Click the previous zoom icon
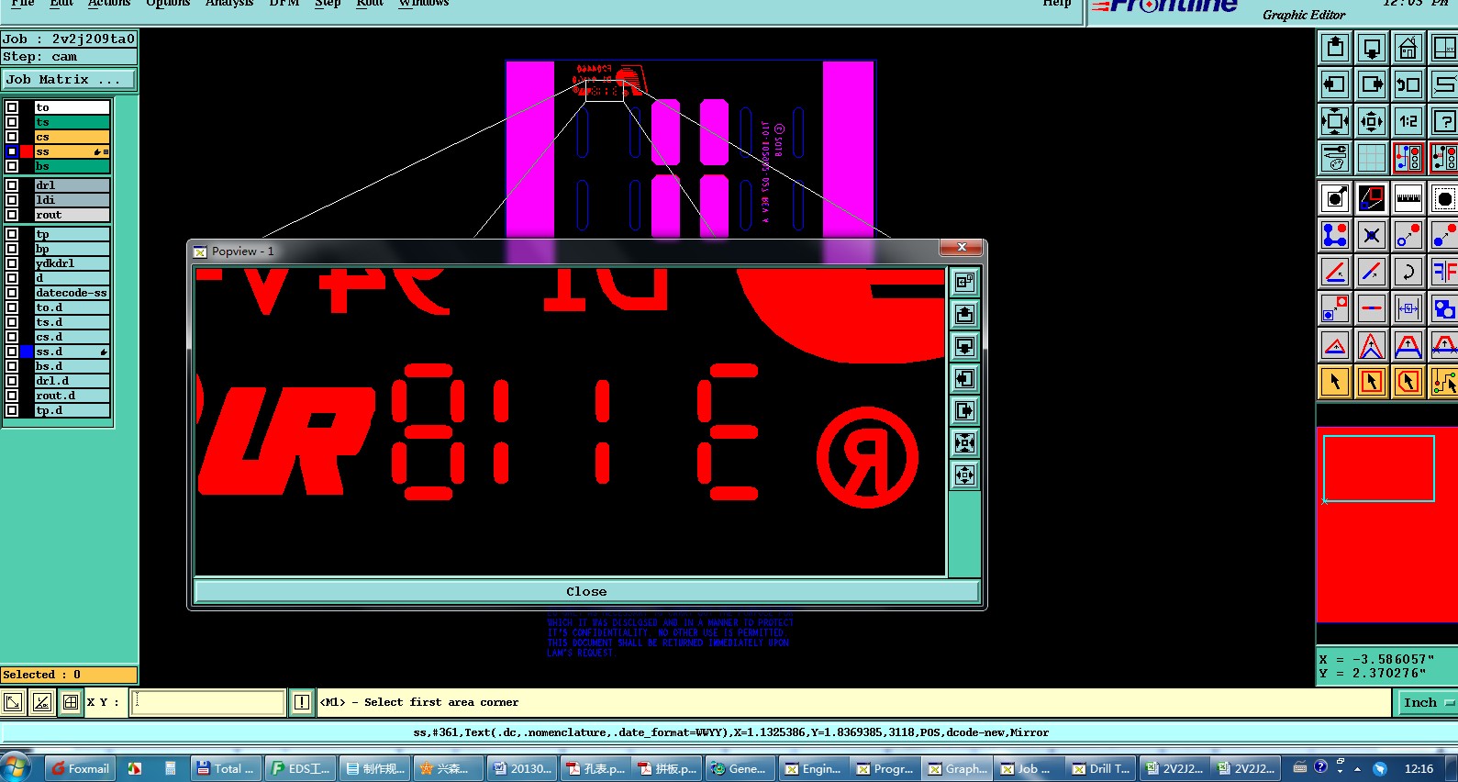This screenshot has height=782, width=1458. (1408, 84)
